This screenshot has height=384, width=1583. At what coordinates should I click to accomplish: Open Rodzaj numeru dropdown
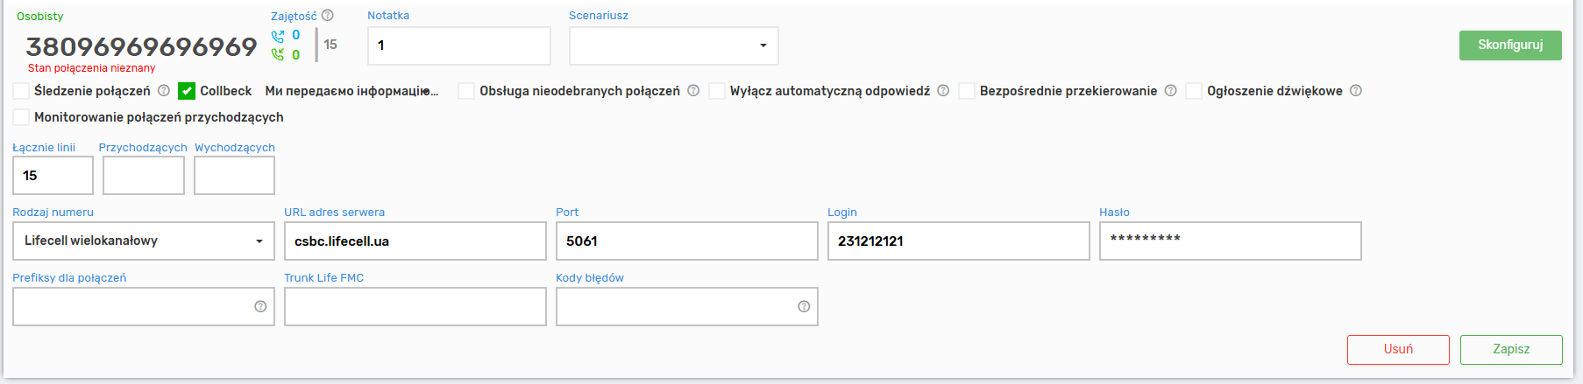(143, 241)
